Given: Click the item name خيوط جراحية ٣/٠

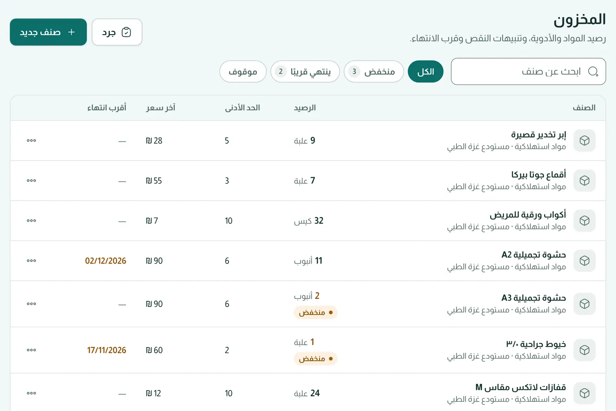Looking at the screenshot, I should [536, 344].
